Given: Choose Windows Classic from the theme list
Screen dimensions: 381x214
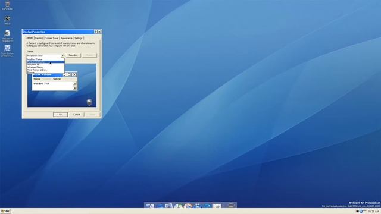Looking at the screenshot, I should pyautogui.click(x=45, y=67).
